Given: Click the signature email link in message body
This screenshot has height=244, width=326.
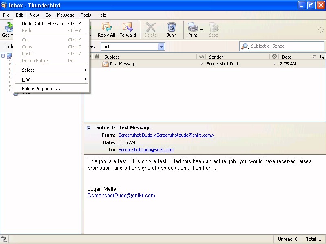Looking at the screenshot, I should [x=121, y=196].
